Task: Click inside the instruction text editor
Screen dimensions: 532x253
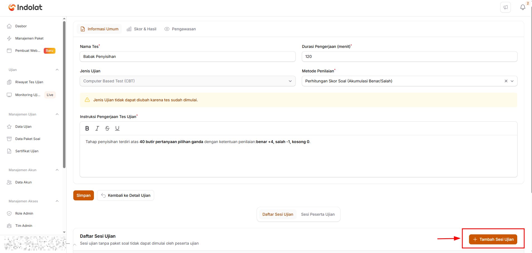Action: click(298, 156)
